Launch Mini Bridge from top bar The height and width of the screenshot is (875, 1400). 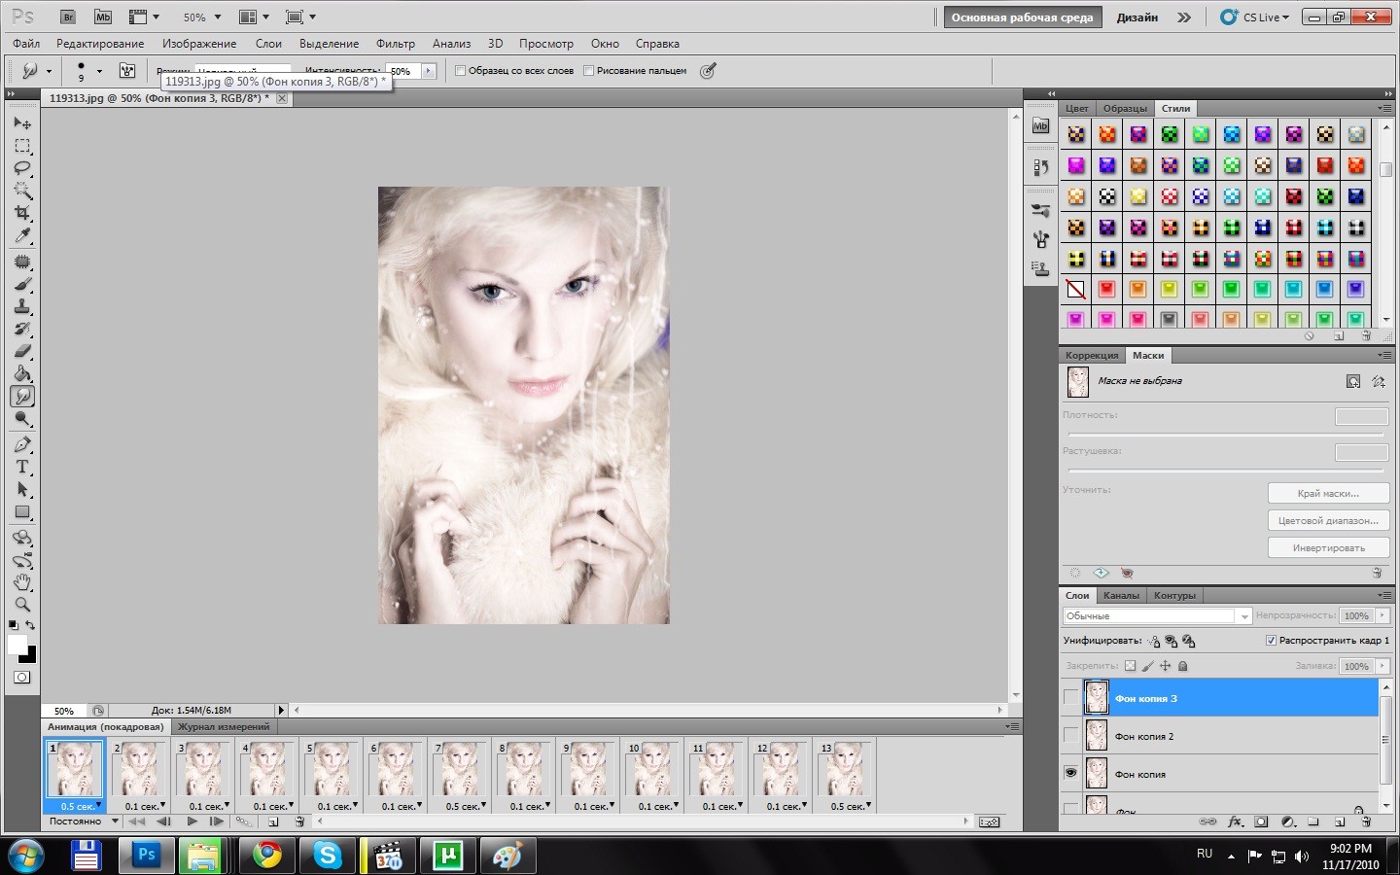(x=102, y=17)
